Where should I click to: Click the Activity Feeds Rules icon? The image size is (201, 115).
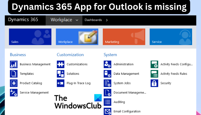coord(154,74)
